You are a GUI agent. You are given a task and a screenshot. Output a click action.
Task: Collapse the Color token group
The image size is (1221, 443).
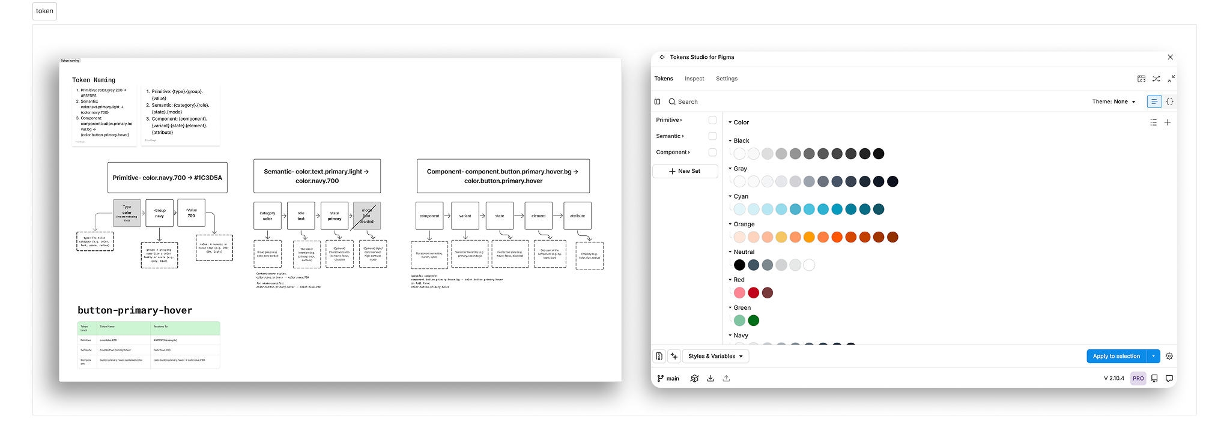tap(730, 122)
